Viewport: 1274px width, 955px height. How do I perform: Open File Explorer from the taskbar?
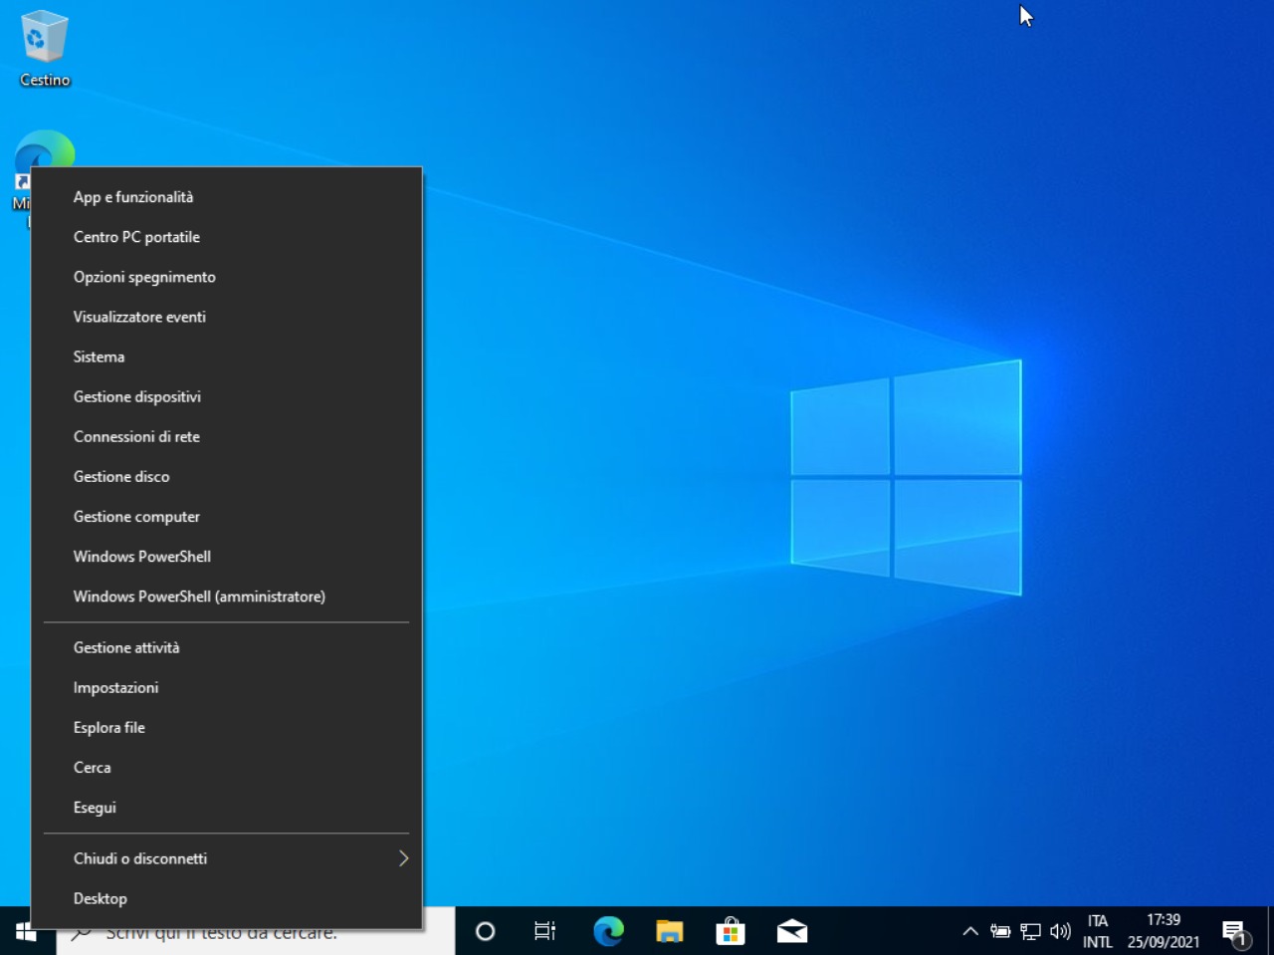point(670,931)
